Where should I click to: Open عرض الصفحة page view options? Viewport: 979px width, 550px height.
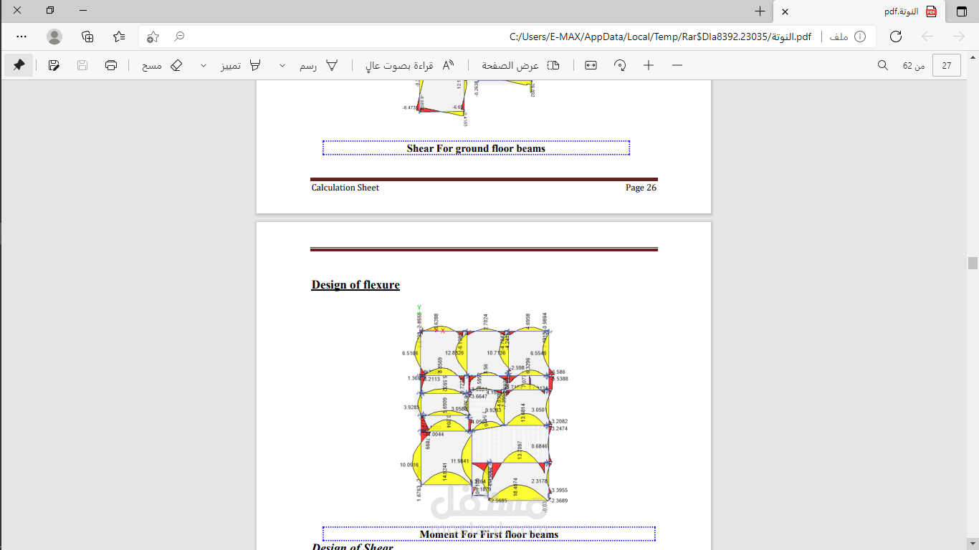coord(520,65)
